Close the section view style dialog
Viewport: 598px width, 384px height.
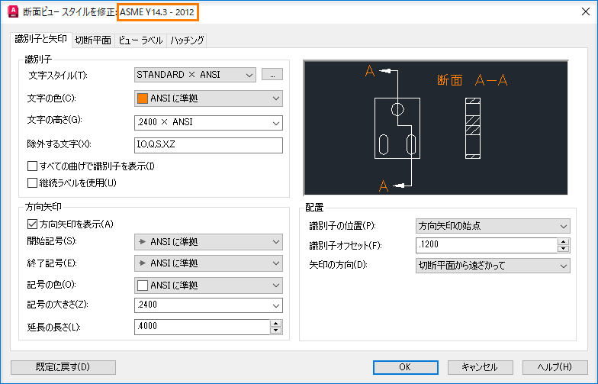tap(586, 12)
